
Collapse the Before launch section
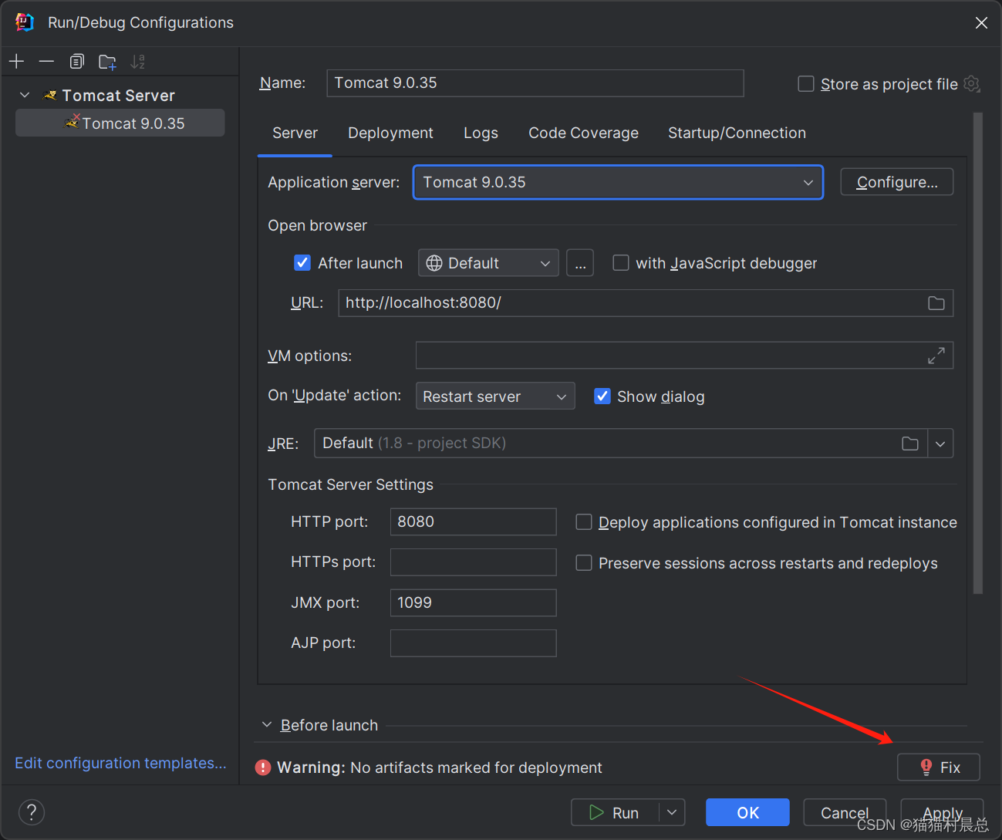tap(267, 725)
